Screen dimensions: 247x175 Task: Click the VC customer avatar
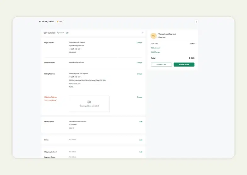[153, 36]
